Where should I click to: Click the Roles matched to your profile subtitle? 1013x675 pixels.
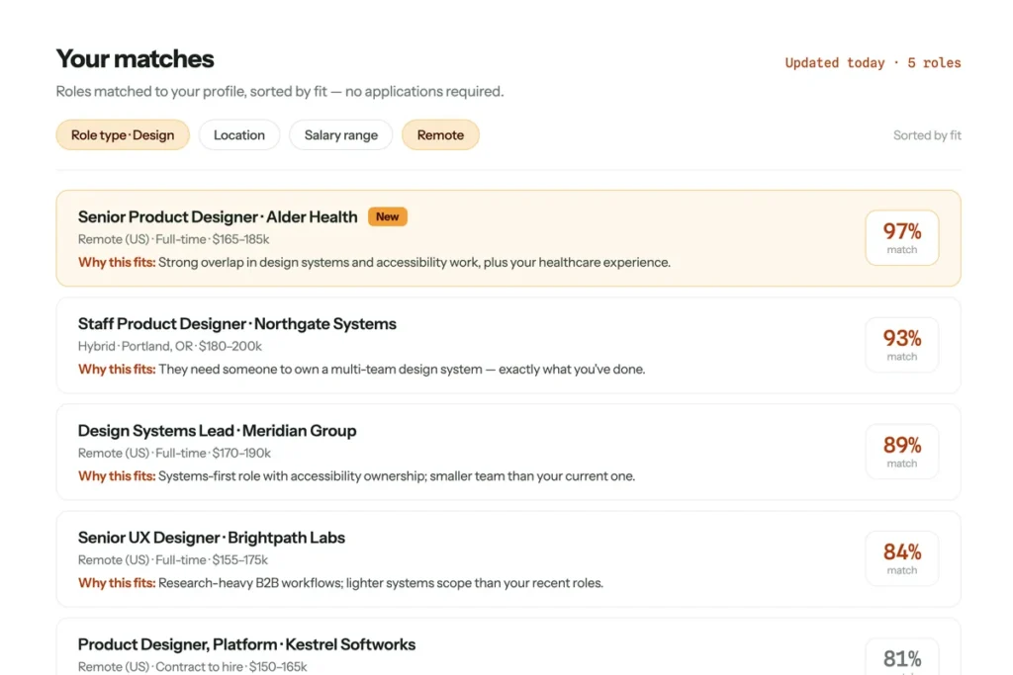coord(280,92)
